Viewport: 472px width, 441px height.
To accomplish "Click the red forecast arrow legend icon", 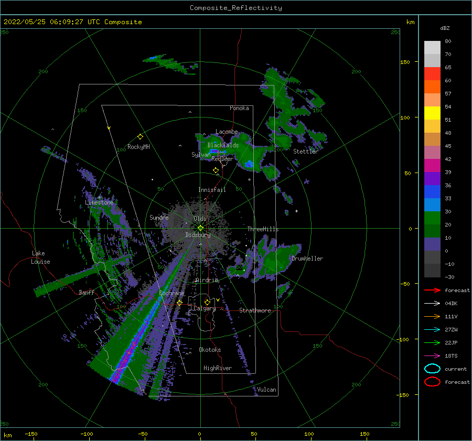I will tap(432, 290).
